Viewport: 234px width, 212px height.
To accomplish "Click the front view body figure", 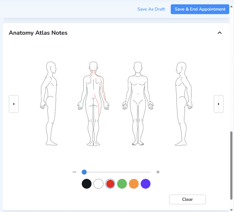I will 138,104.
